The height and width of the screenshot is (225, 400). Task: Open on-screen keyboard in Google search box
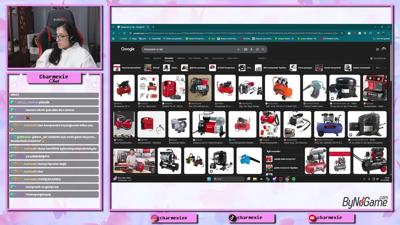point(246,49)
